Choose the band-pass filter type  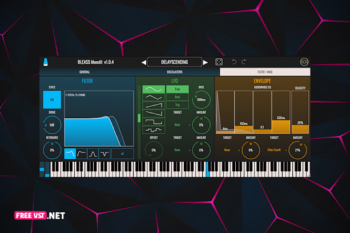[x=93, y=154]
